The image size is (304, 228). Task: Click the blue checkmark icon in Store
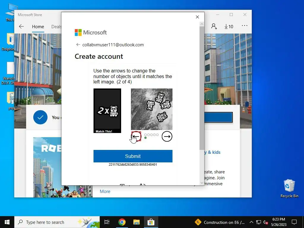coord(40,117)
